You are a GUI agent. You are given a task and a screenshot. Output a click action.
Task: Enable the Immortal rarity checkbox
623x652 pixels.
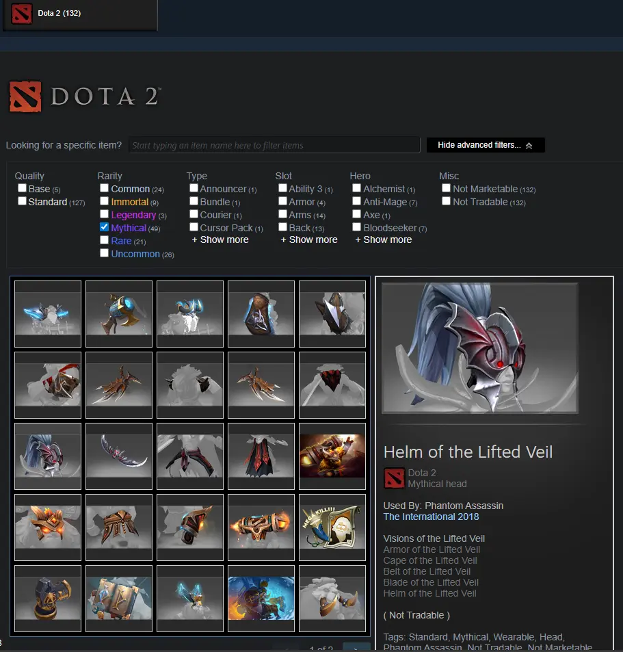104,201
